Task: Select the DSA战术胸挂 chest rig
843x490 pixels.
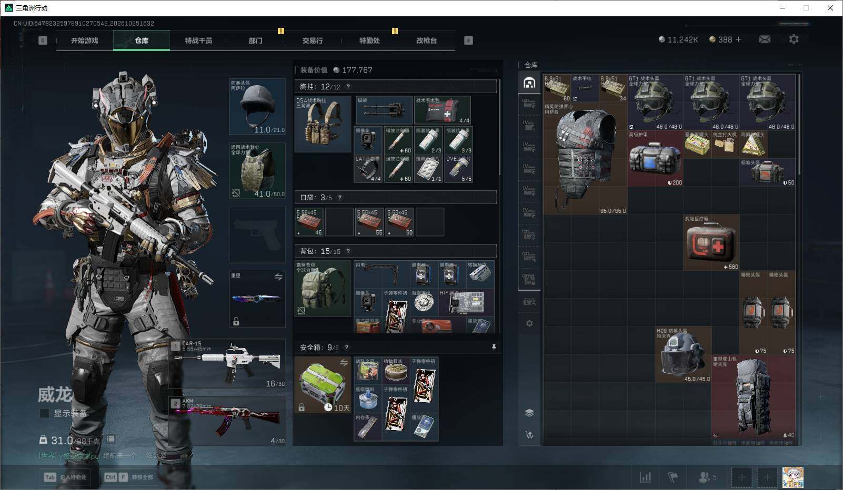Action: pos(323,124)
